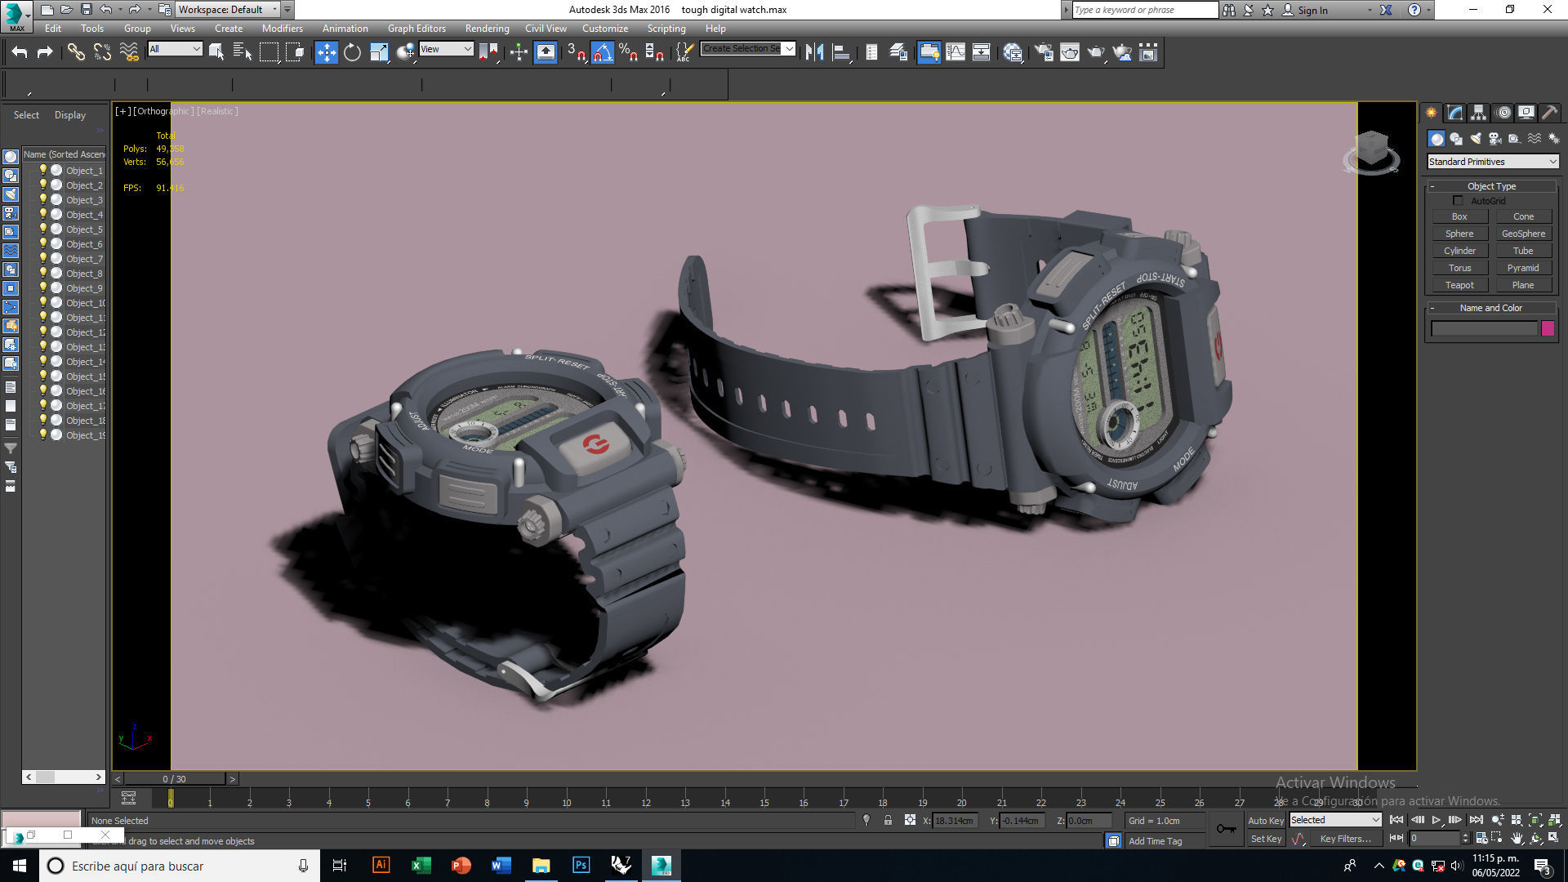Click the Align tool icon
Screen dimensions: 1568x882
pyautogui.click(x=841, y=53)
